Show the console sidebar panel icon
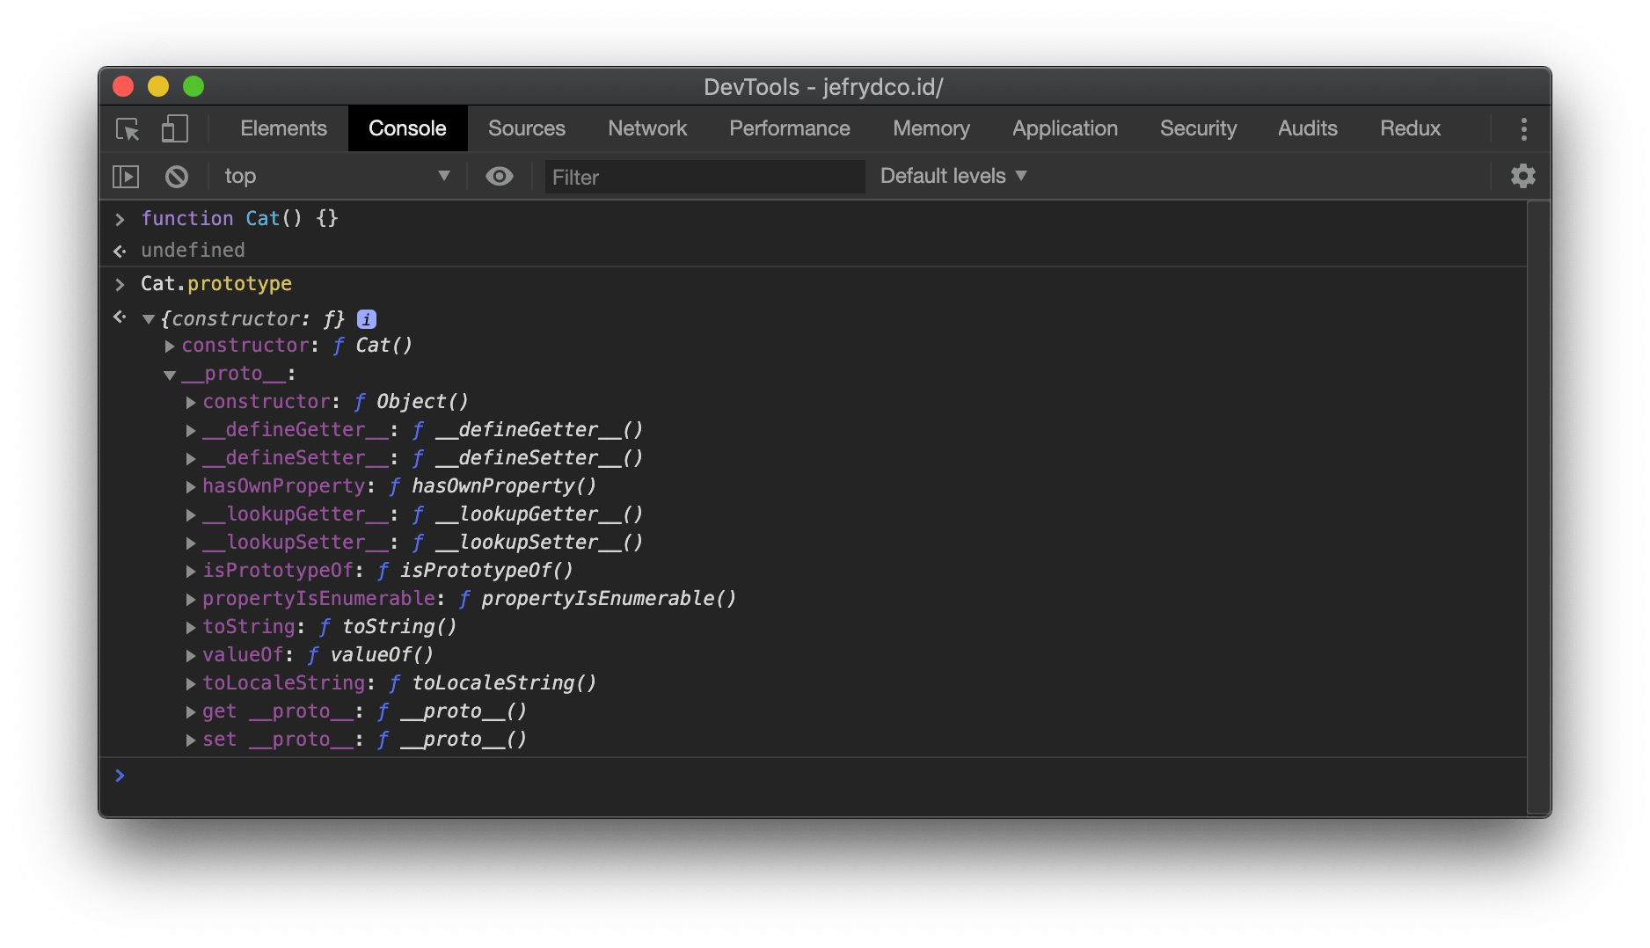The height and width of the screenshot is (948, 1650). point(126,177)
